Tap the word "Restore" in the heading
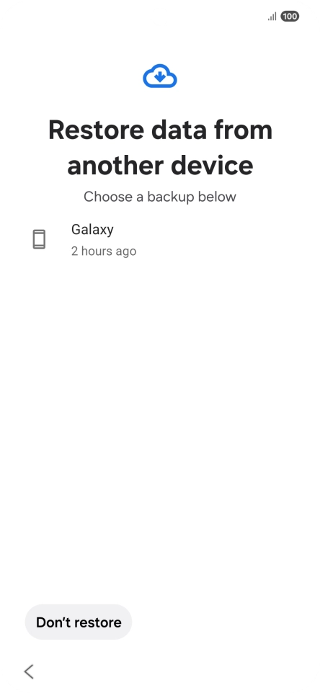Screen dimensions: 320x693 pos(97,130)
